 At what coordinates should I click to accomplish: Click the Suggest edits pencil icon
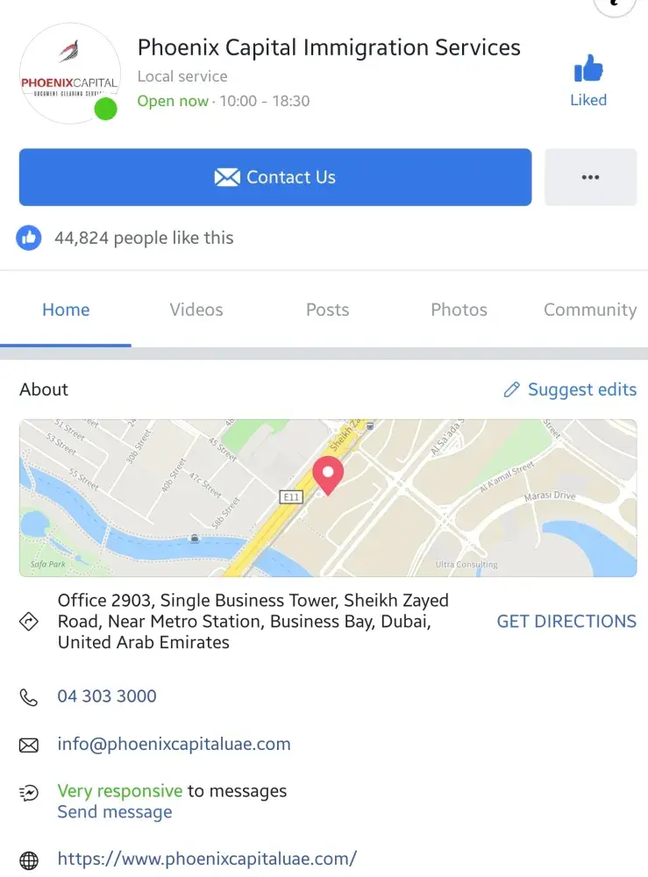pyautogui.click(x=512, y=390)
